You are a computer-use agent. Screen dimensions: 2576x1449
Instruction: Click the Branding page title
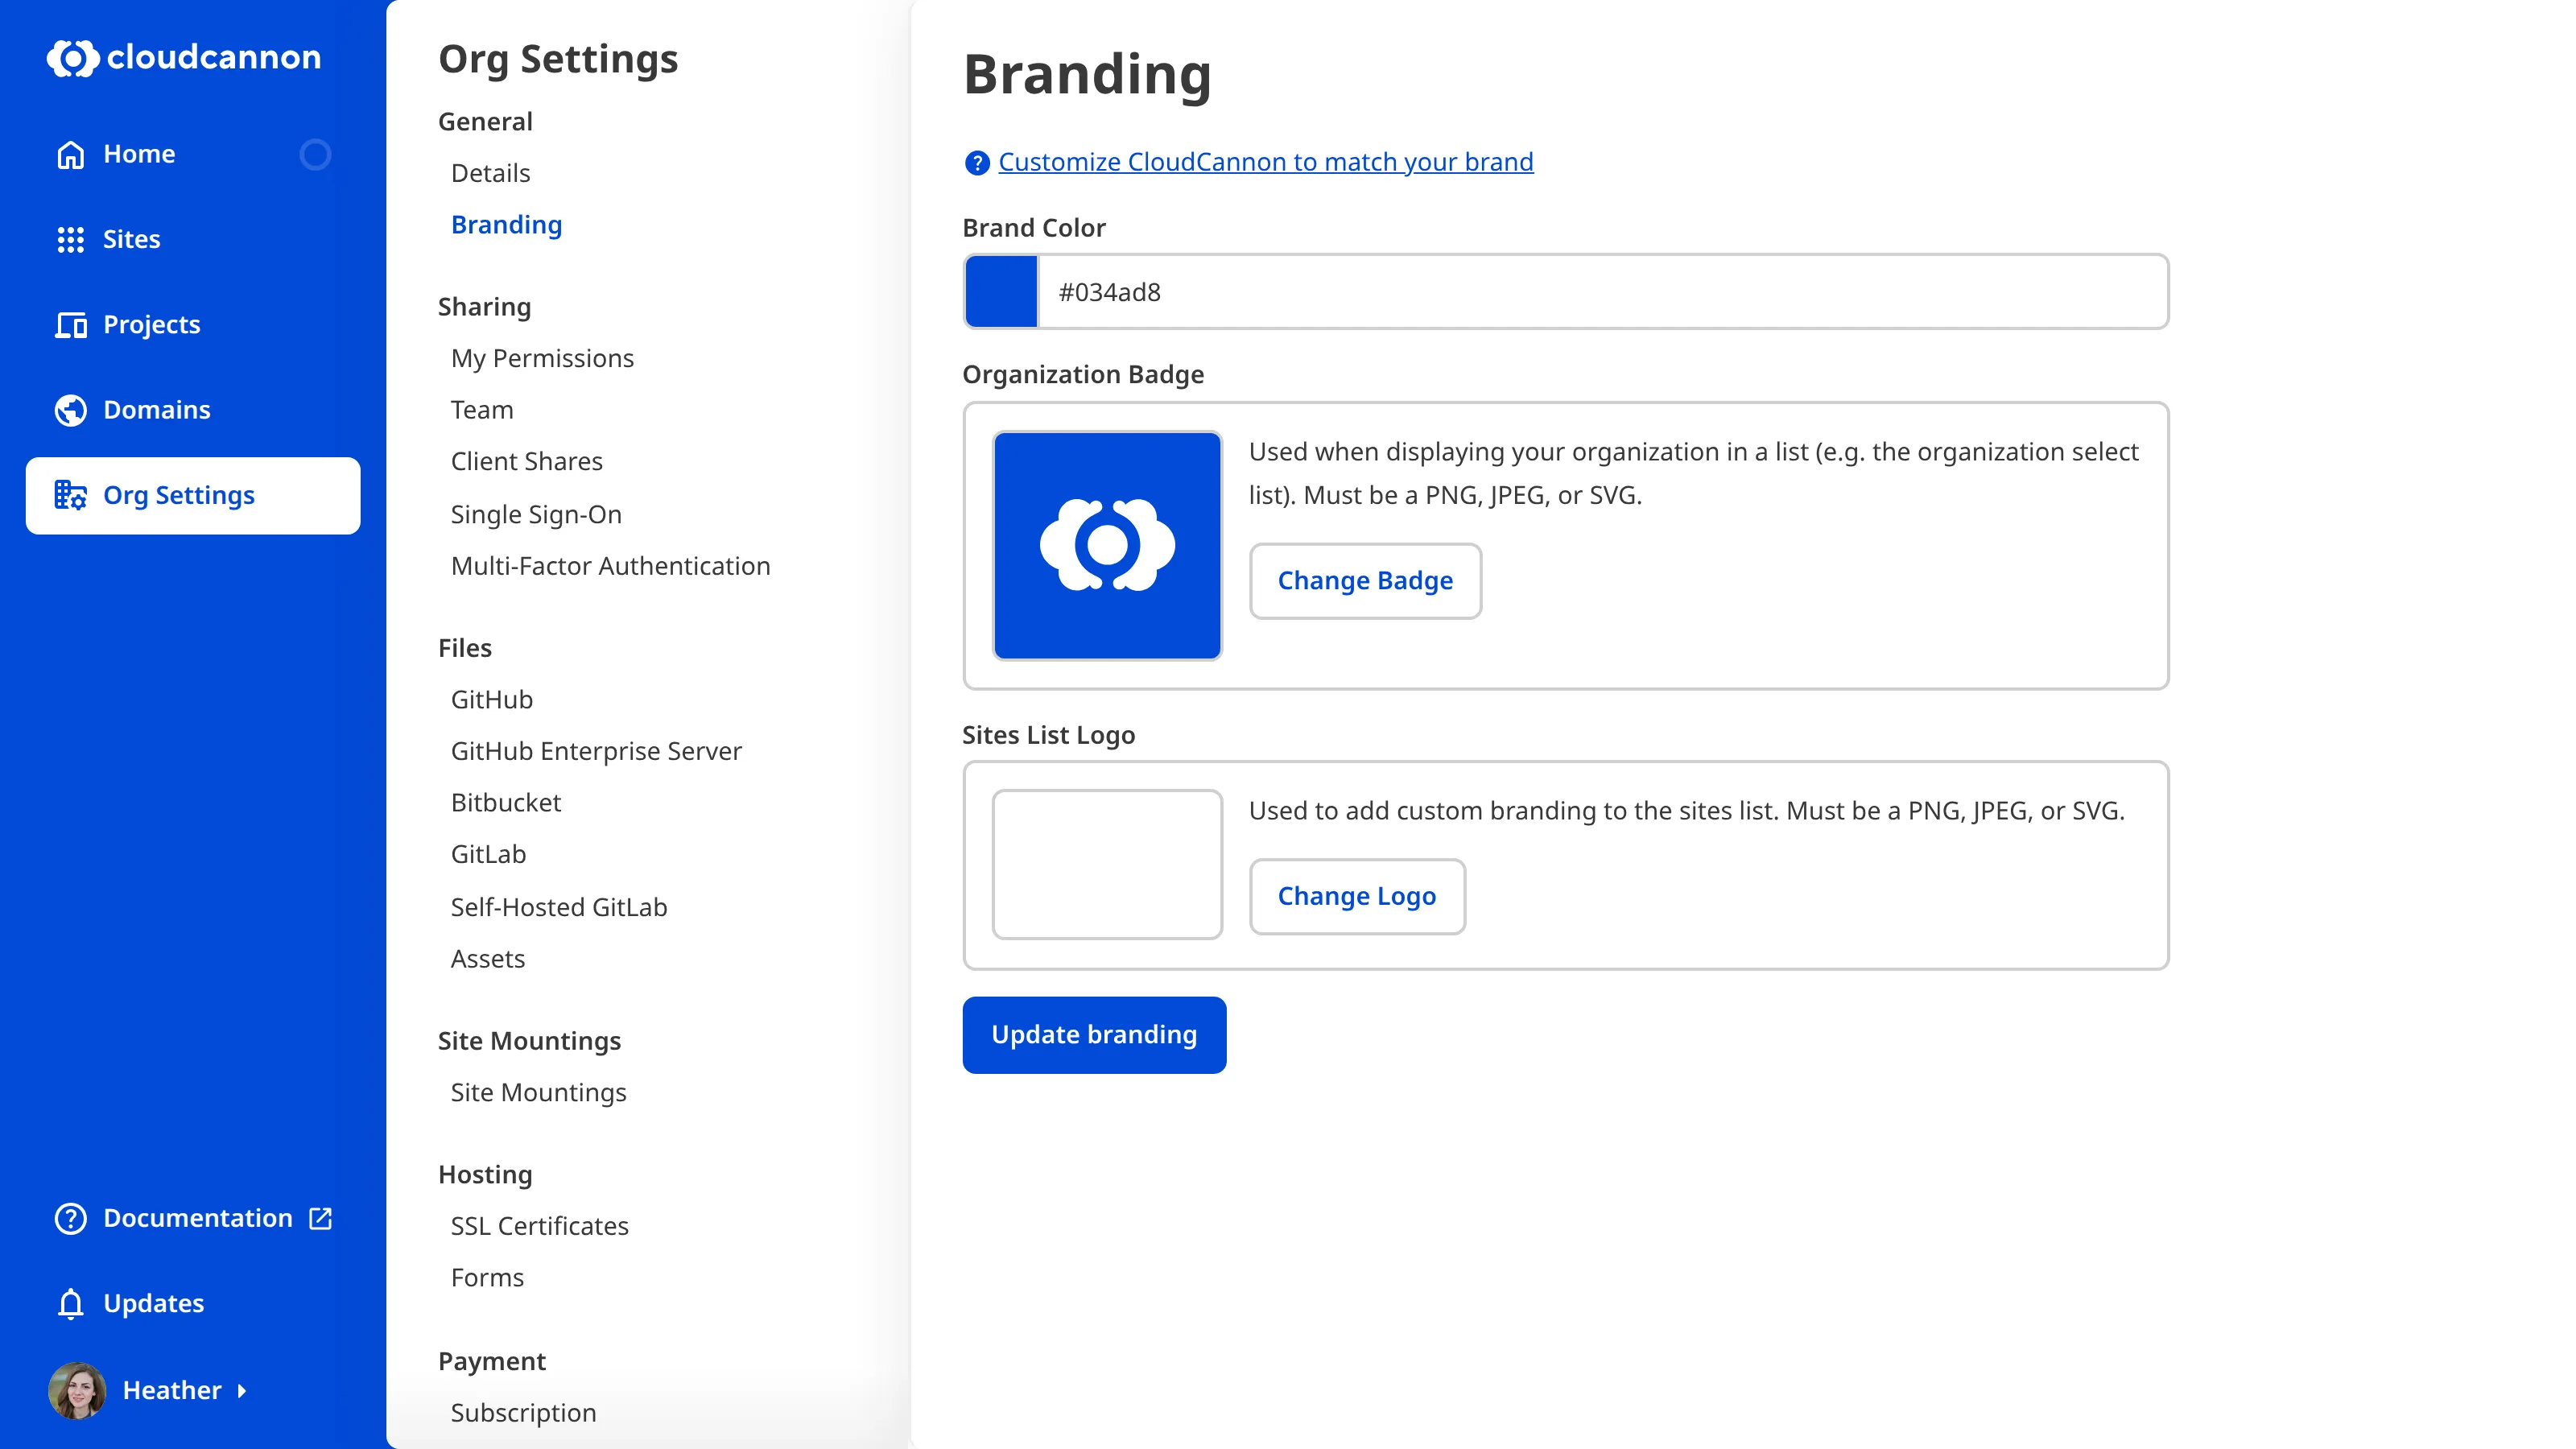(x=1087, y=75)
